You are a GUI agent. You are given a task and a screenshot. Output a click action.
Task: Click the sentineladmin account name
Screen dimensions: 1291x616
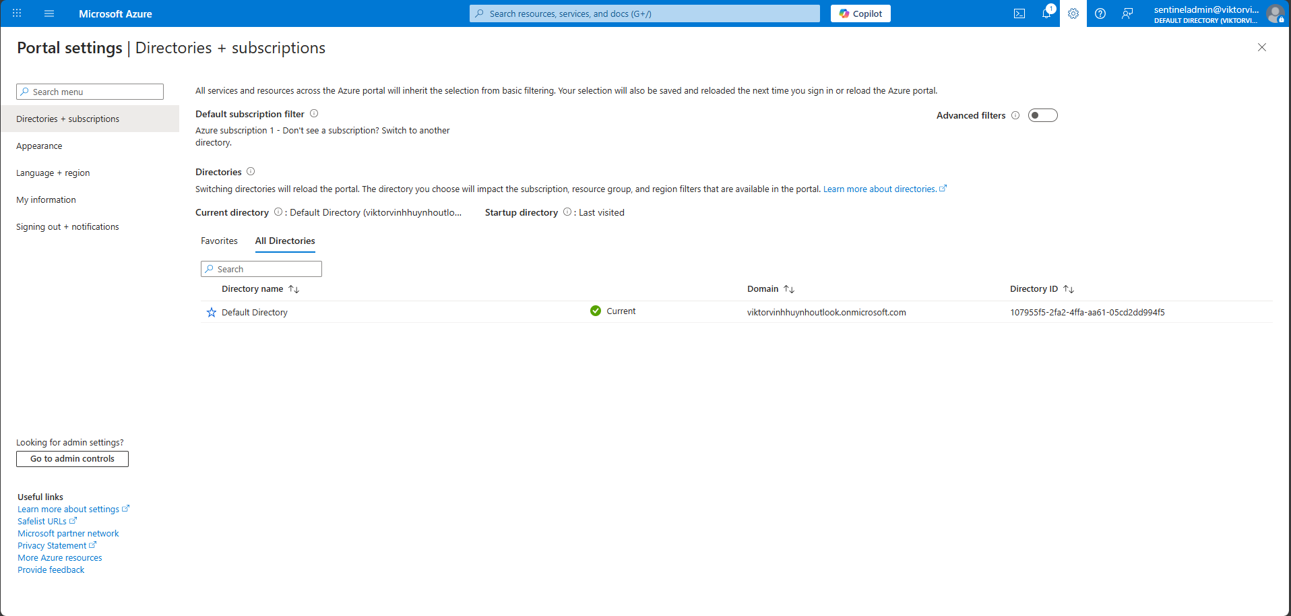click(x=1206, y=9)
